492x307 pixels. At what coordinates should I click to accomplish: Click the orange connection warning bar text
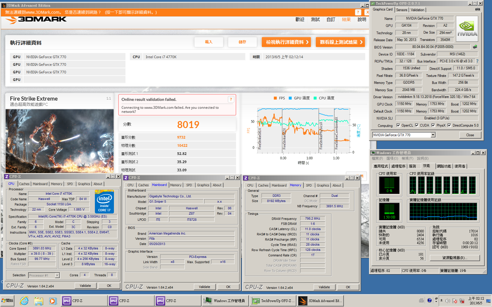point(81,12)
